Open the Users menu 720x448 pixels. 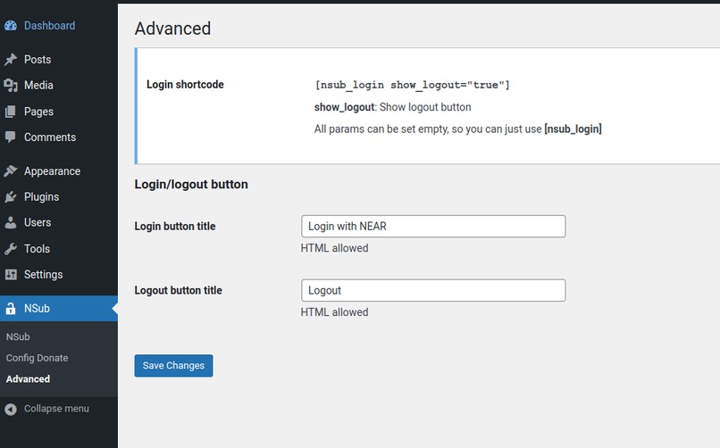click(38, 222)
